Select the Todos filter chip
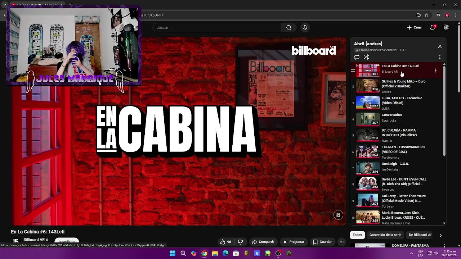461x259 pixels. click(357, 235)
